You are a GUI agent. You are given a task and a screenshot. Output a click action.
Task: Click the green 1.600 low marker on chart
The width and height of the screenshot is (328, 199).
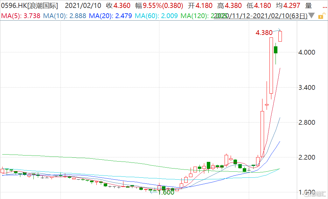[166, 192]
